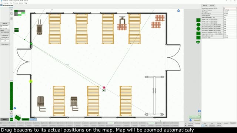The width and height of the screenshot is (237, 133).
Task: Select the pink hedgehog beacon on the map
Action: [104, 88]
